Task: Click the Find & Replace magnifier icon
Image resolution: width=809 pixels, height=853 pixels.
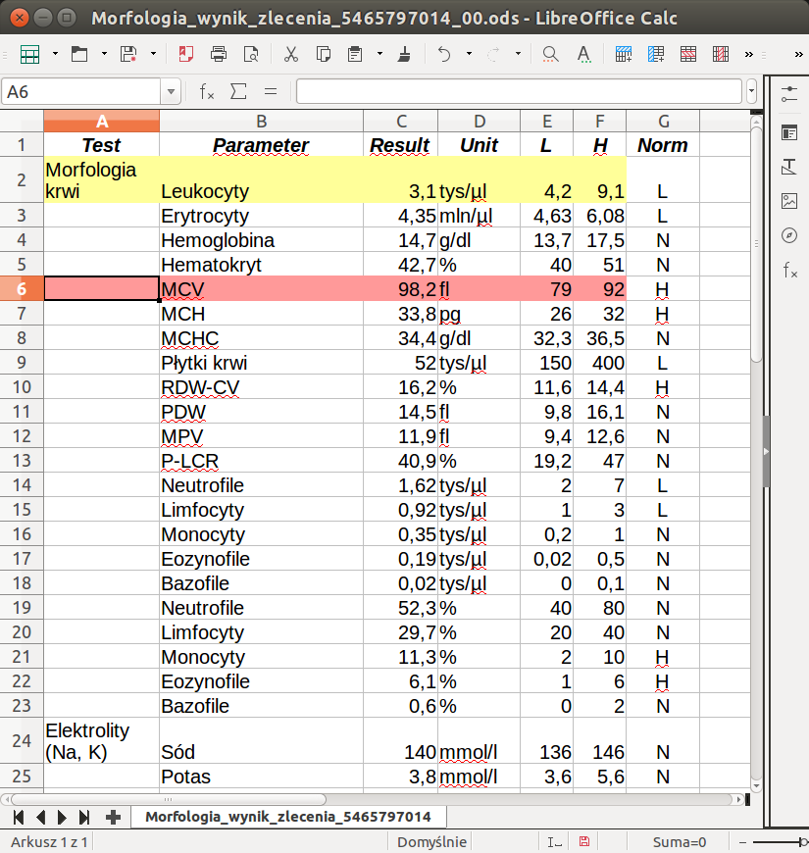Action: (550, 54)
